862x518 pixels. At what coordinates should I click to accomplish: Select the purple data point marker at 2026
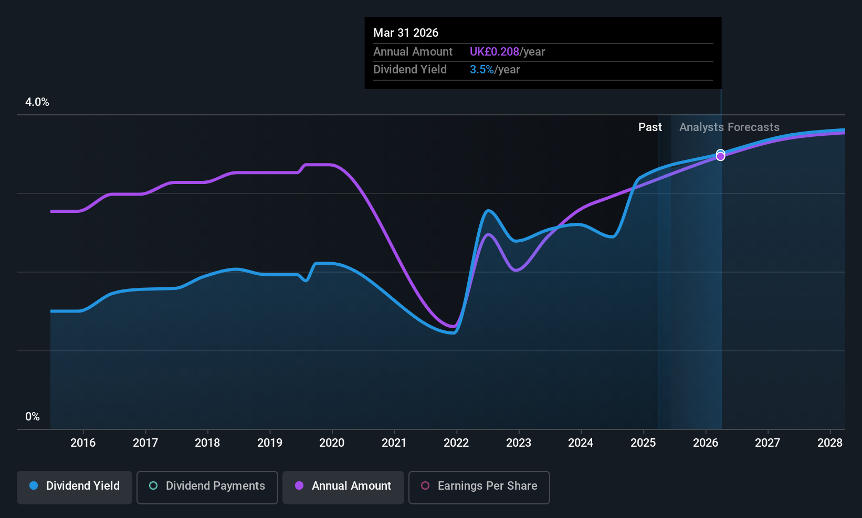[x=721, y=157]
